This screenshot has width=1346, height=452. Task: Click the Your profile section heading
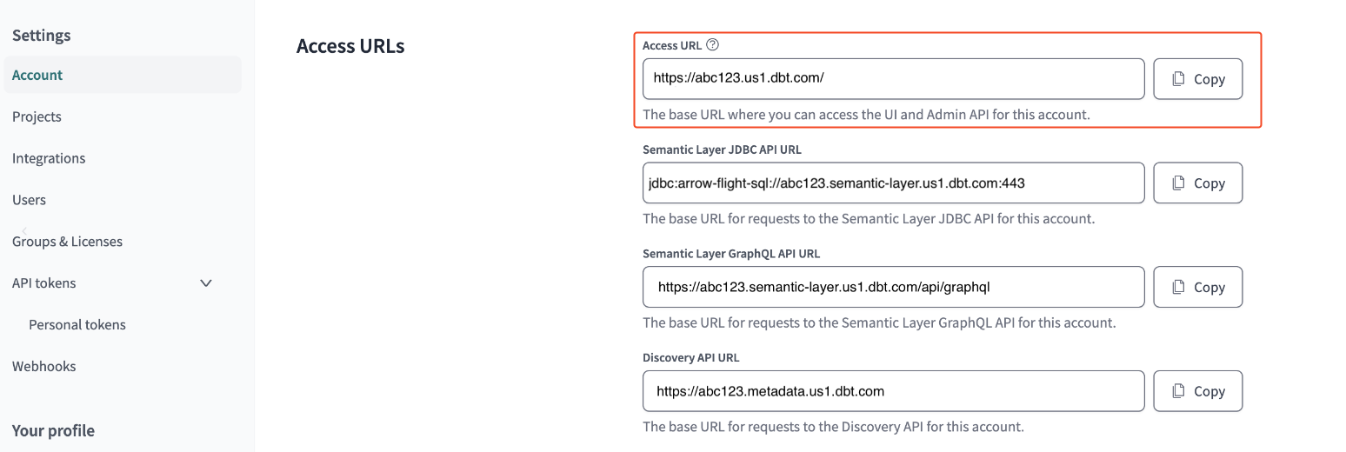click(x=53, y=431)
